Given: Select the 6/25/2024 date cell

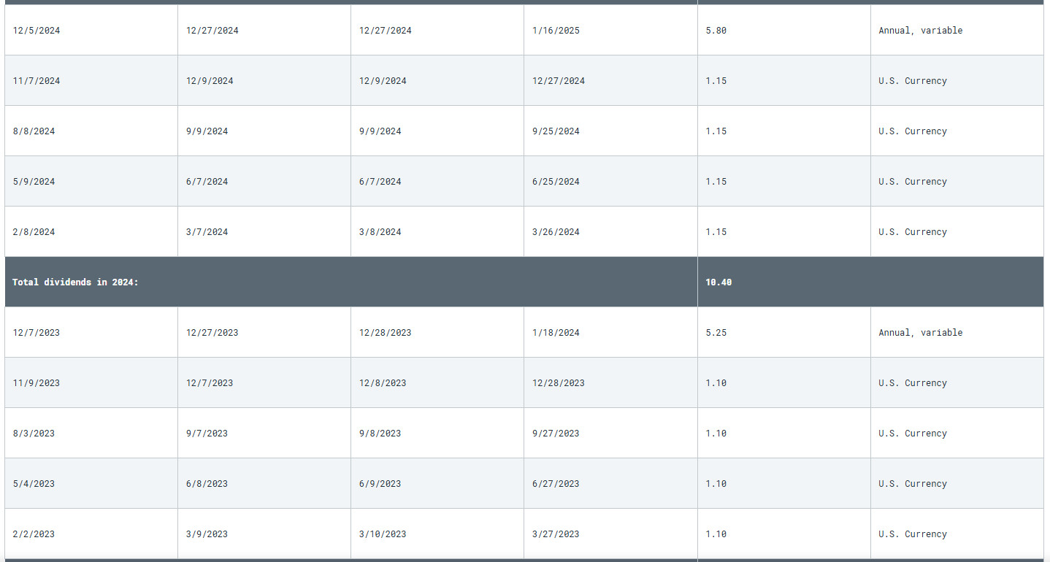Looking at the screenshot, I should (556, 182).
